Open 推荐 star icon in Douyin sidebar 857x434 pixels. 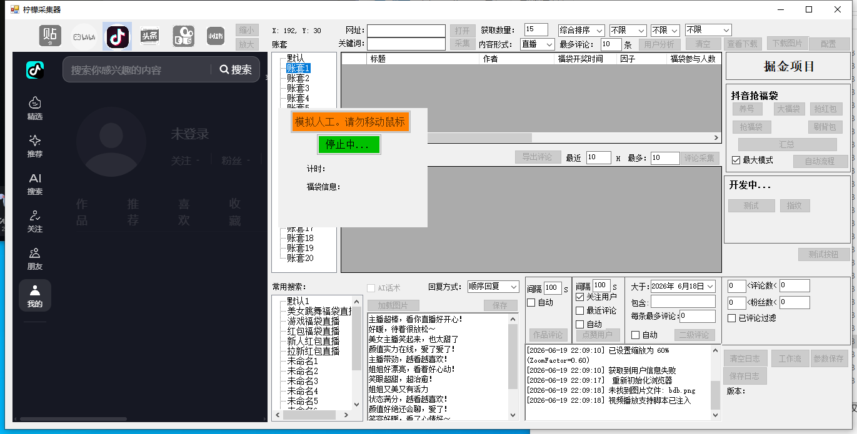point(35,145)
